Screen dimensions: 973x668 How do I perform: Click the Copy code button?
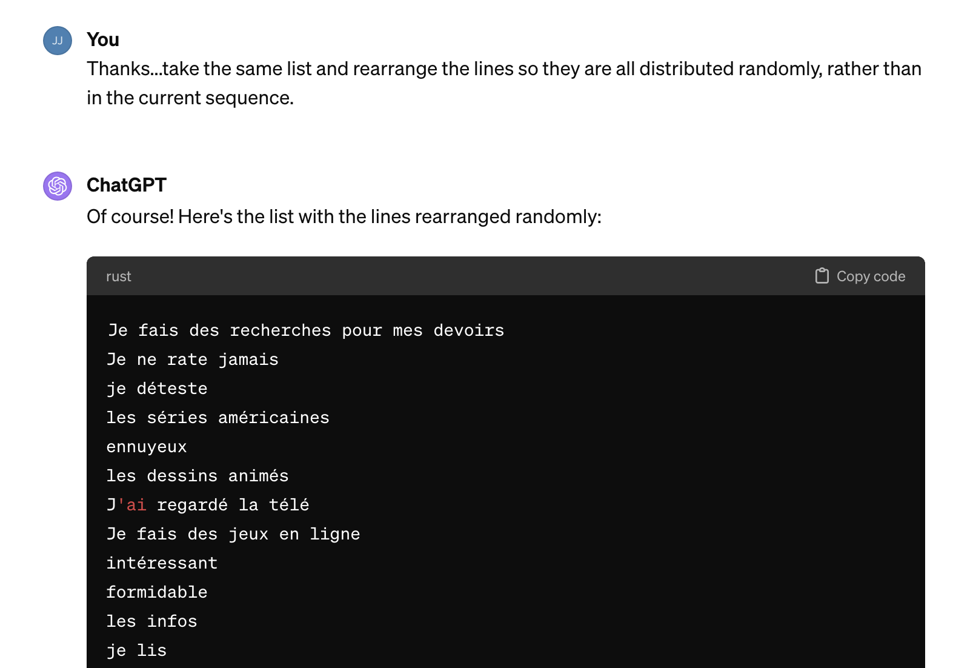point(860,276)
